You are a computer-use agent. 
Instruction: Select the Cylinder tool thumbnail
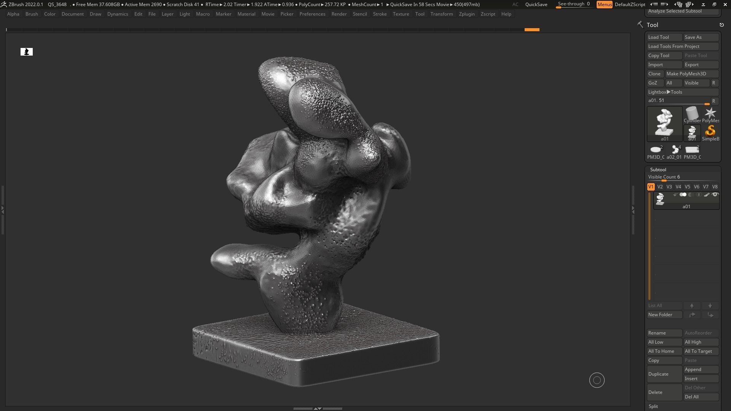pyautogui.click(x=692, y=115)
